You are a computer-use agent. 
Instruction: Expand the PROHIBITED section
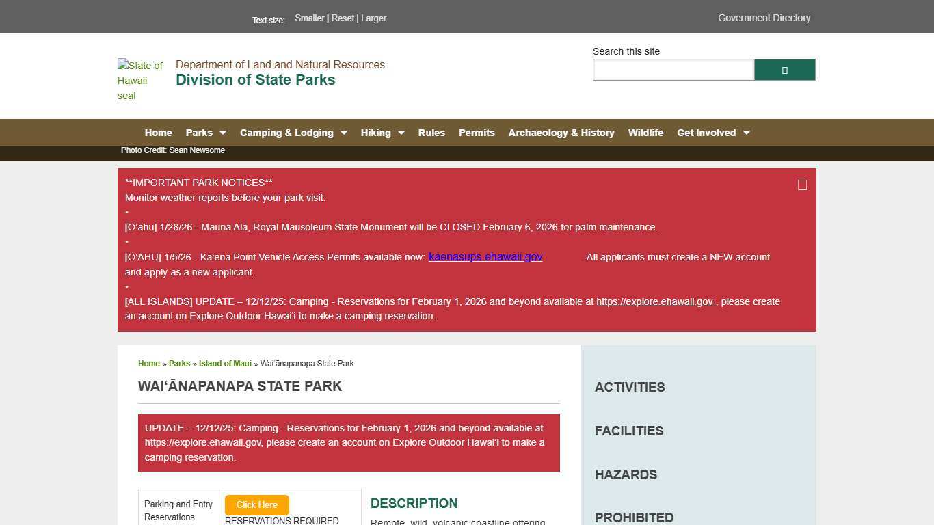click(x=634, y=517)
